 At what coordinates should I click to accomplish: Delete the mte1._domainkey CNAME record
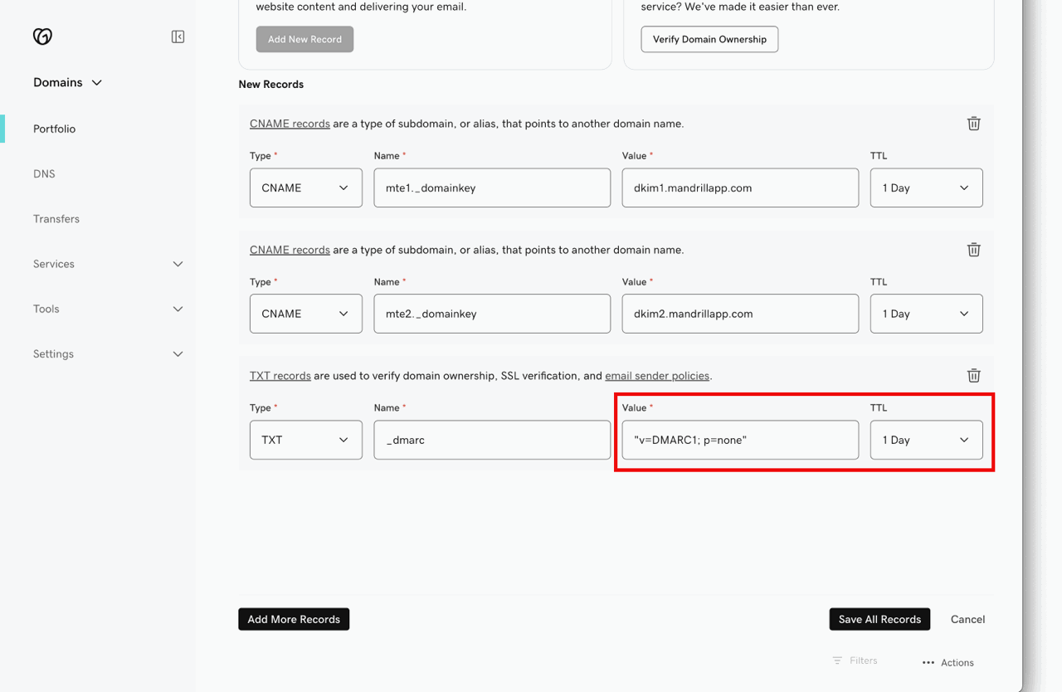[x=973, y=124]
